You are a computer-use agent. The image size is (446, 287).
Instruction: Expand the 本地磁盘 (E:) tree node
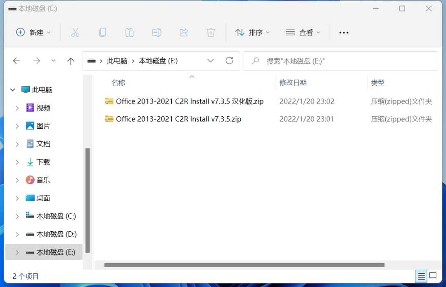[17, 252]
